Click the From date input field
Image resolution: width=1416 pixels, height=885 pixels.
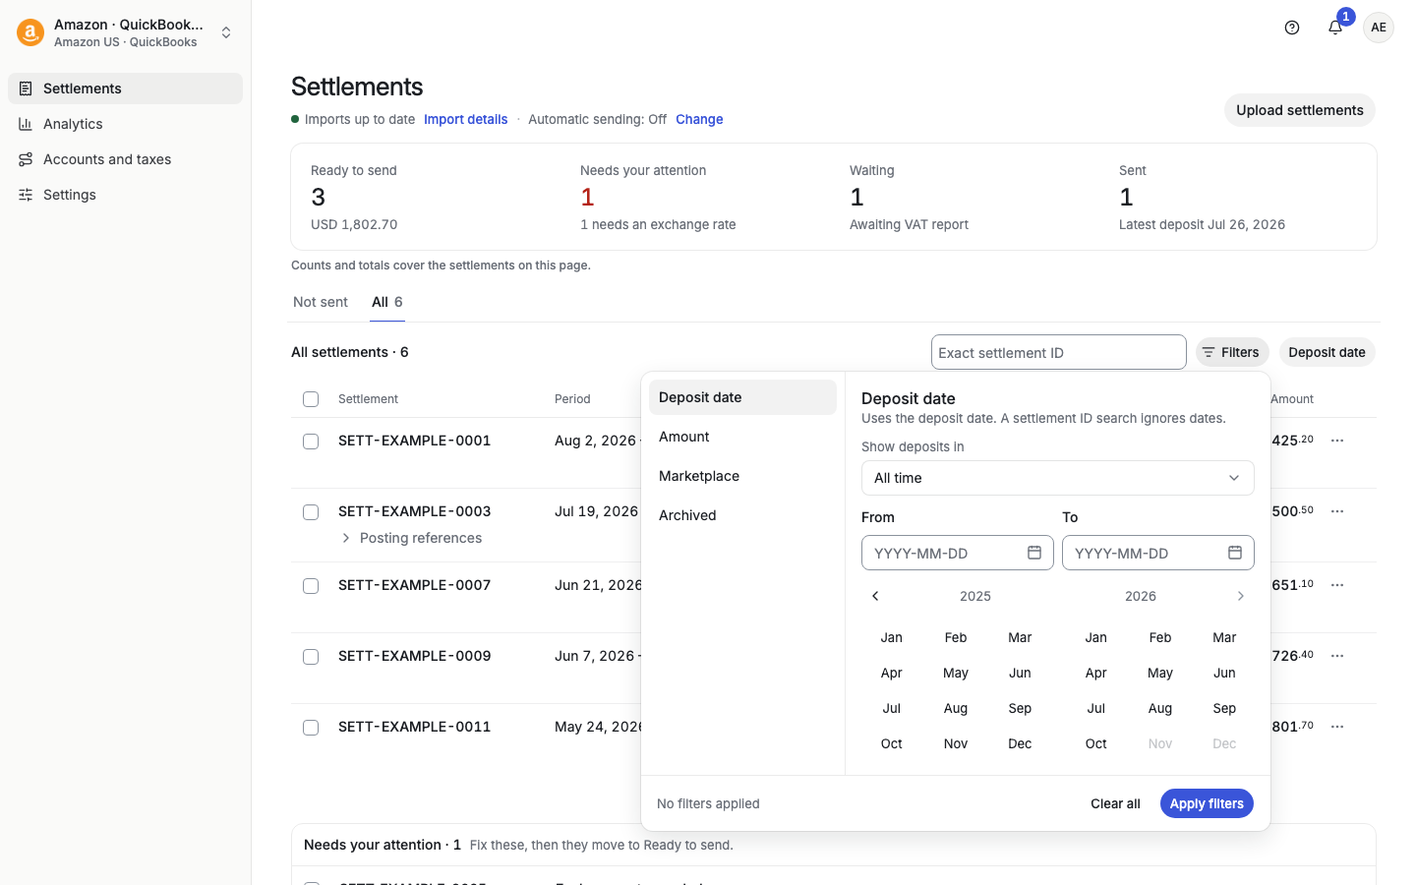(958, 553)
